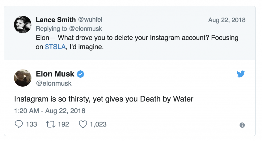The height and width of the screenshot is (141, 262).
Task: Click the 192 retweets count
Action: (x=63, y=124)
